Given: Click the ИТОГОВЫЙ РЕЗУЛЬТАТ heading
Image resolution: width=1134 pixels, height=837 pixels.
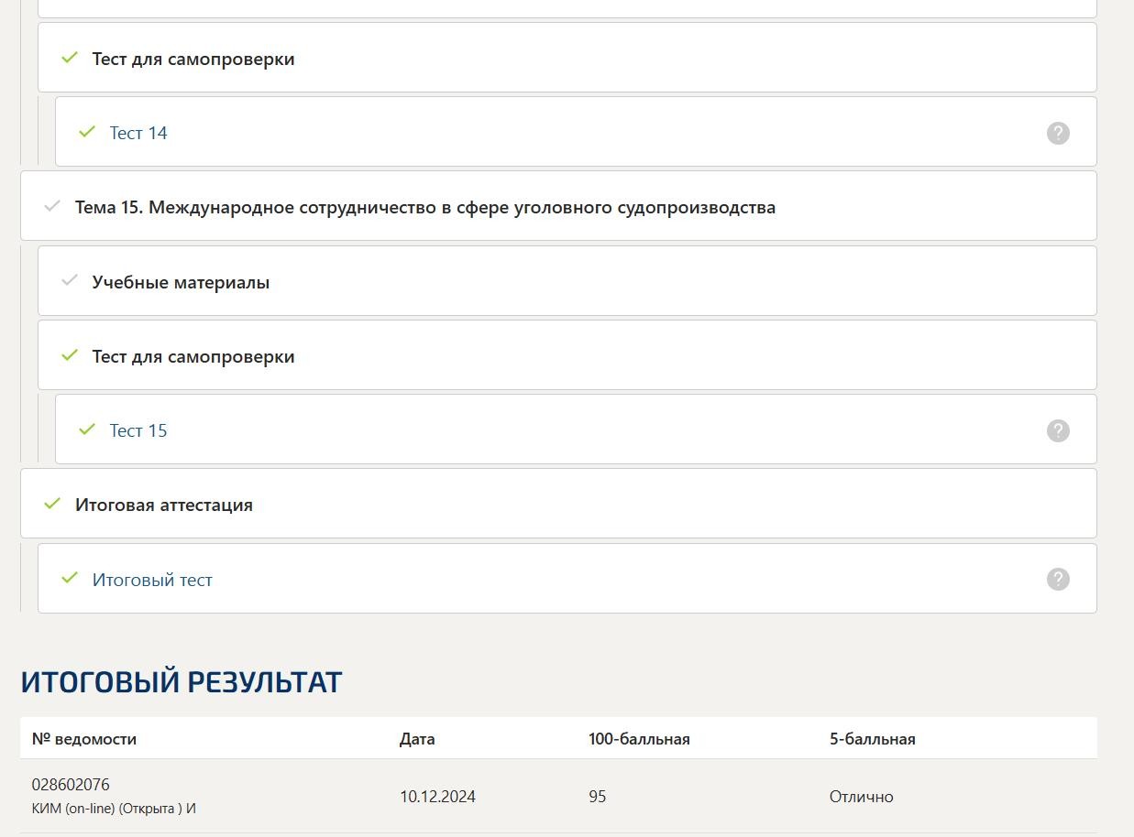Looking at the screenshot, I should [182, 682].
